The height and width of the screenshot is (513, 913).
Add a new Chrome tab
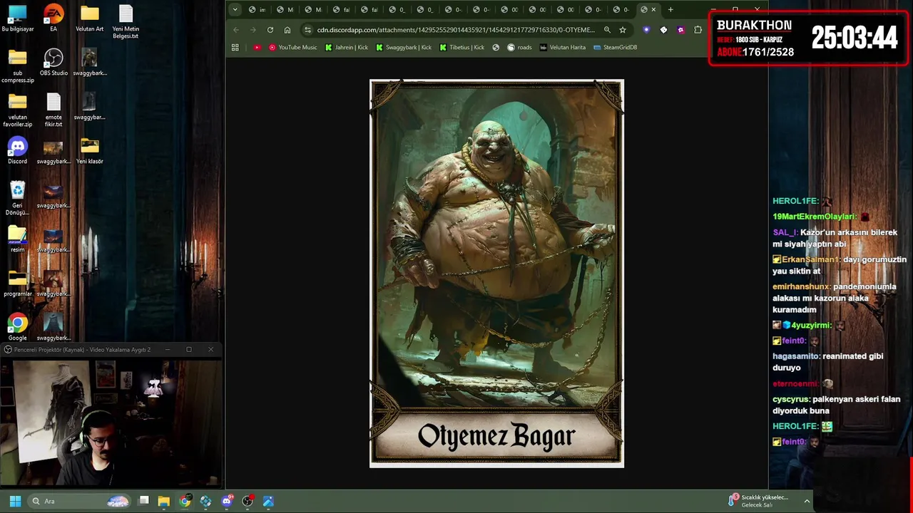(670, 9)
